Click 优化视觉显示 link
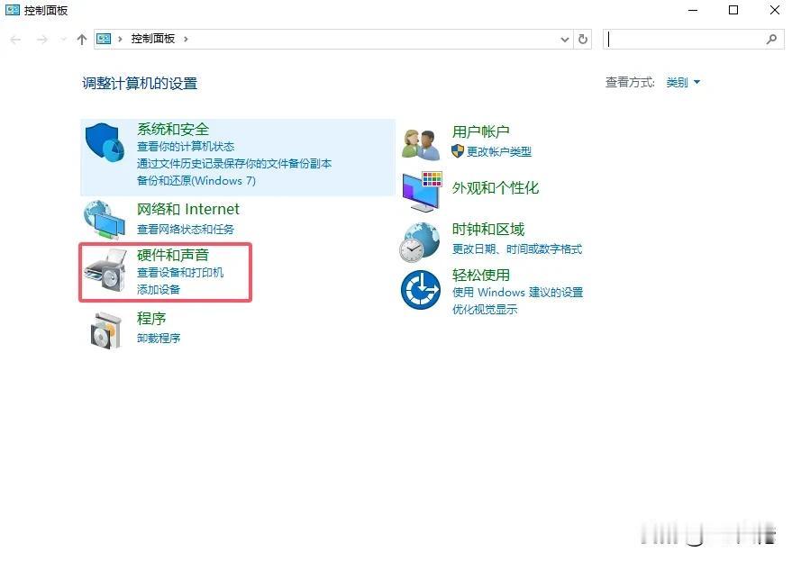Image resolution: width=792 pixels, height=561 pixels. tap(485, 310)
